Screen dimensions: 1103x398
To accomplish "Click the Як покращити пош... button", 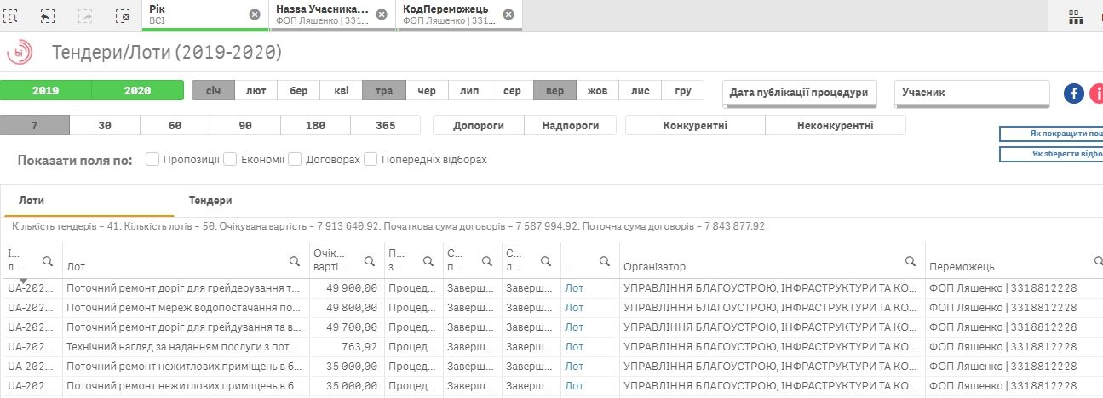I will coord(1051,134).
